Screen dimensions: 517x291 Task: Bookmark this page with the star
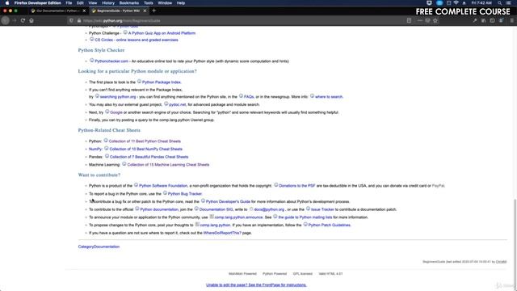435,20
